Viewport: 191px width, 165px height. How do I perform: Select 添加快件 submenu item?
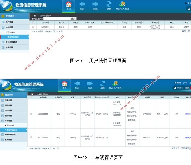pos(14,32)
